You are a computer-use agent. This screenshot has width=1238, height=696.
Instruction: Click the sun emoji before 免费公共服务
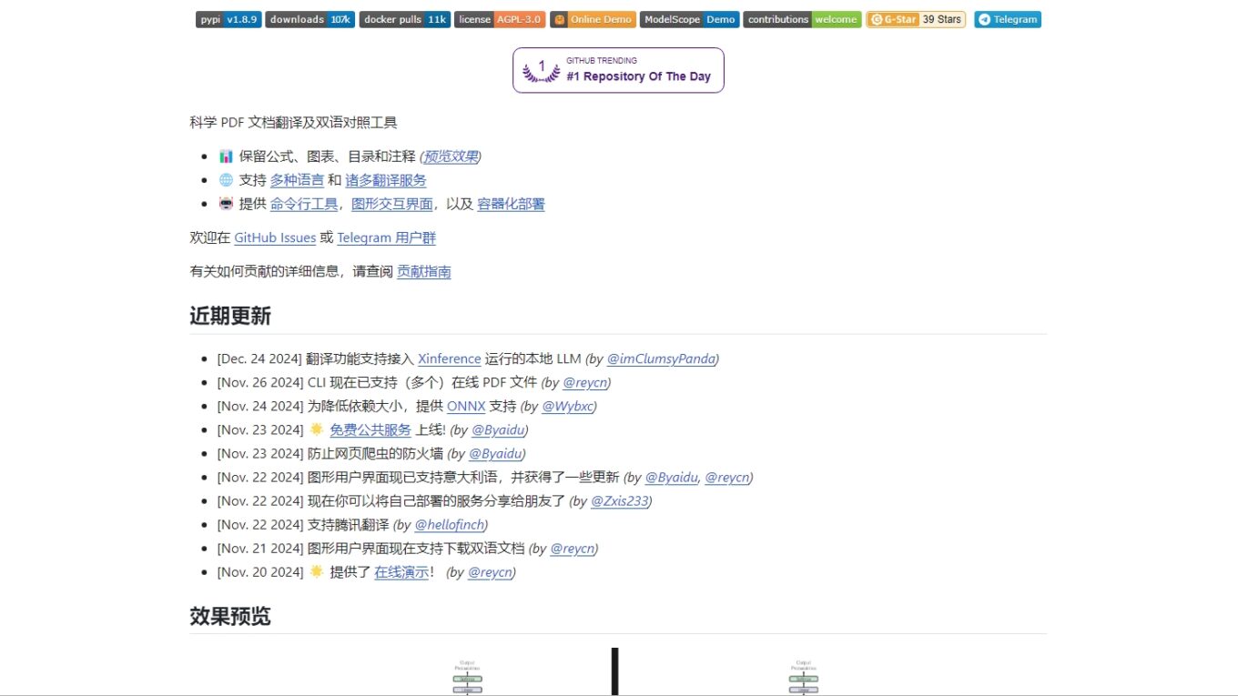pyautogui.click(x=316, y=429)
